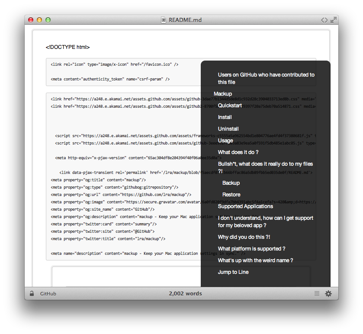This screenshot has height=334, width=363.
Task: Toggle the table of contents list icon
Action: (317, 294)
